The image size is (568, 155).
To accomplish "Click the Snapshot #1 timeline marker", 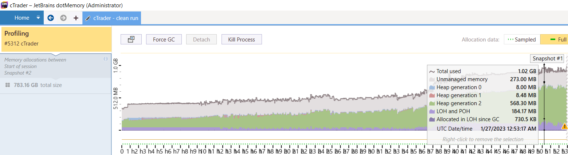I will [548, 58].
